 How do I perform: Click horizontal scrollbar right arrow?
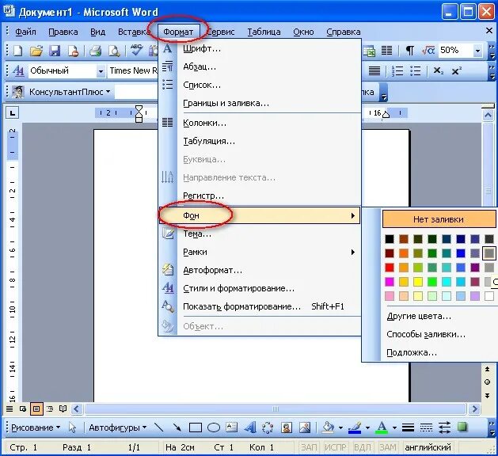pos(475,408)
